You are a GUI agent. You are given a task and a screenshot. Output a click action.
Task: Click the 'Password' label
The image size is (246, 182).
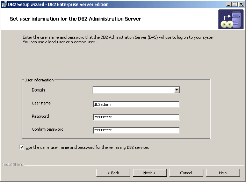40,116
